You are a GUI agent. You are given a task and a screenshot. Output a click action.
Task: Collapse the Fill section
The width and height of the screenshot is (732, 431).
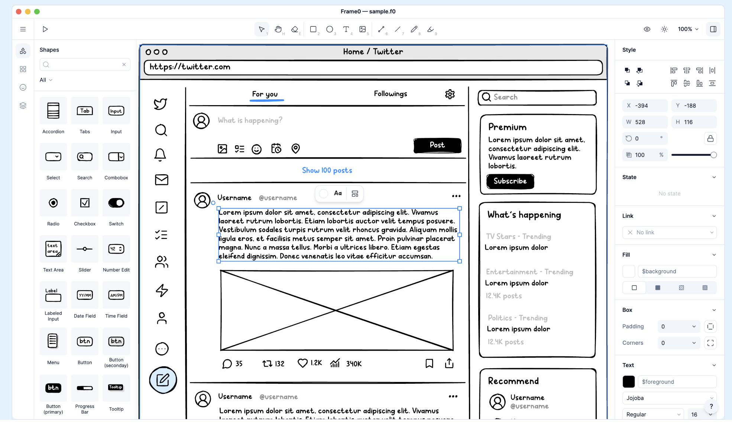pos(714,255)
